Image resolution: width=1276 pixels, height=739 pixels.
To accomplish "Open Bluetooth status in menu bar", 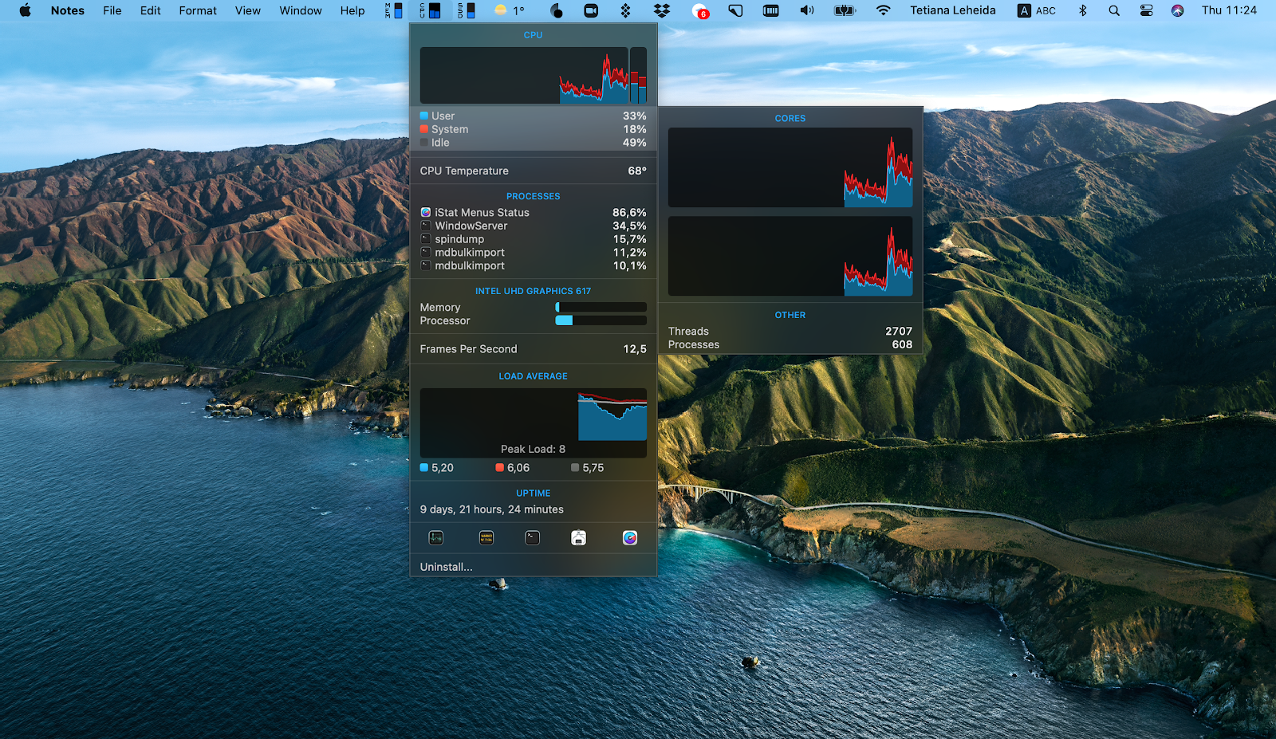I will tap(1082, 10).
